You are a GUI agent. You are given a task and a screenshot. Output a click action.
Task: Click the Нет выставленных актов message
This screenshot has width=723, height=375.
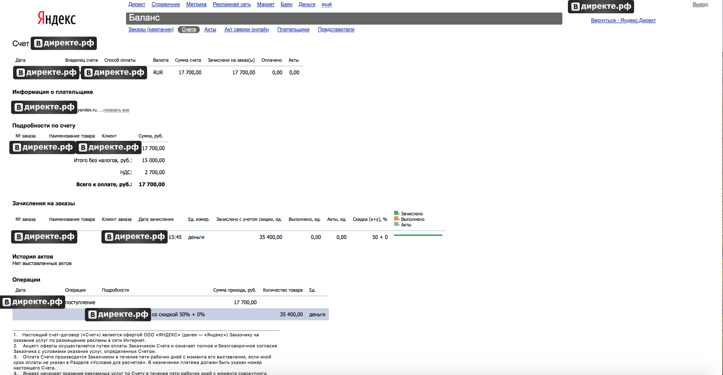[42, 264]
